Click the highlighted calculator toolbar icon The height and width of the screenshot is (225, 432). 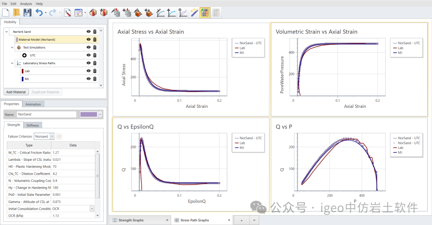point(204,13)
